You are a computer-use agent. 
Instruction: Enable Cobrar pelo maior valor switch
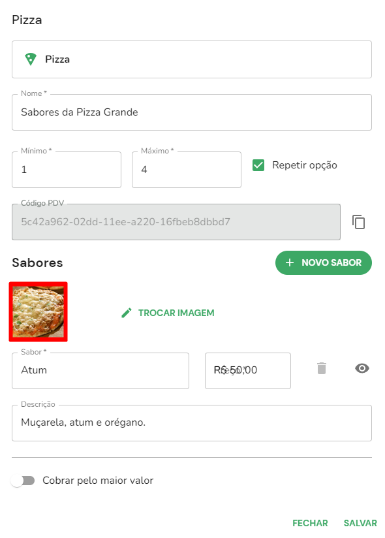(23, 481)
